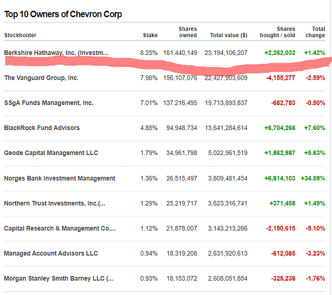The width and height of the screenshot is (332, 295).
Task: Select Managed Account Advisors LLC name
Action: point(51,253)
